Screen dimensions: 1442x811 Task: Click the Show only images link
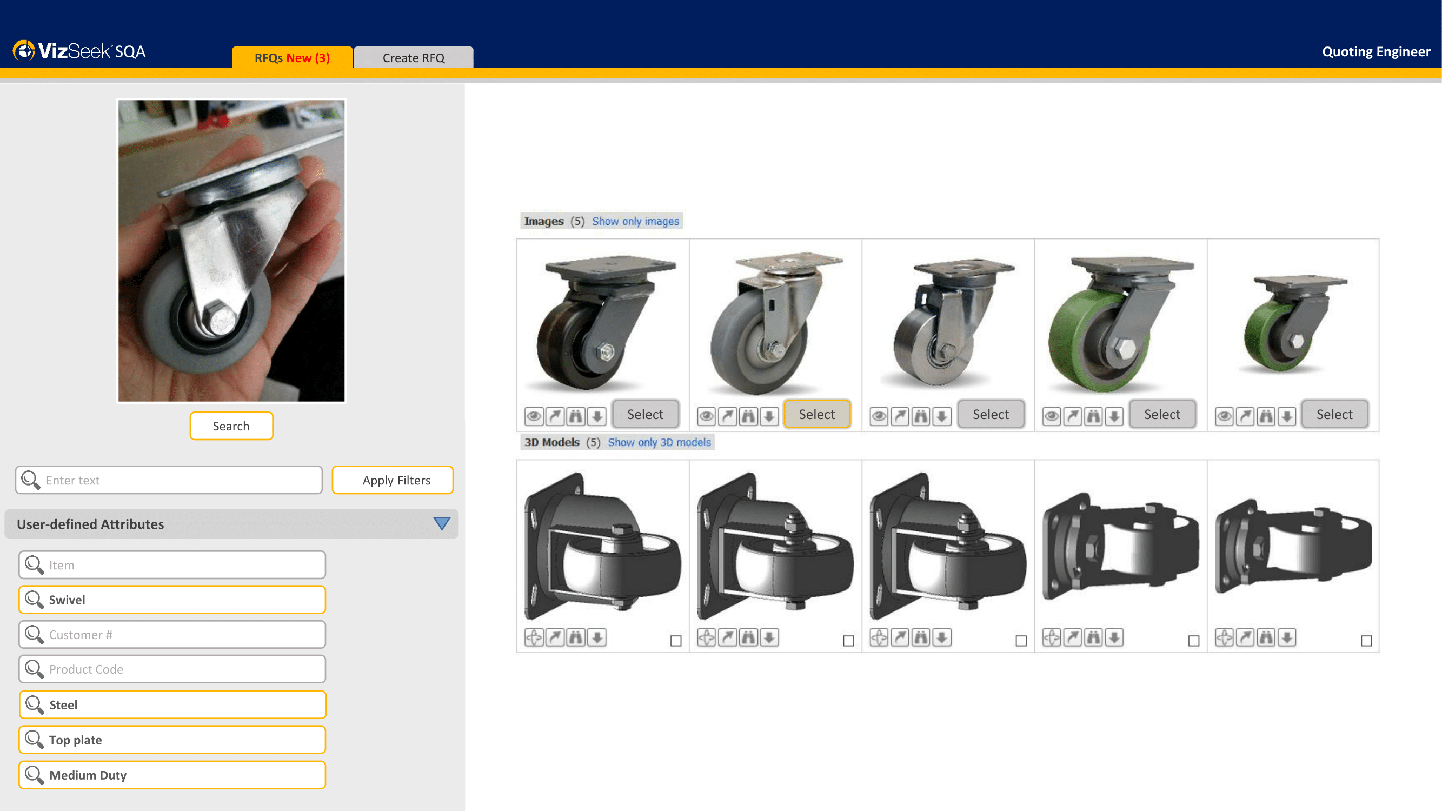pos(635,221)
